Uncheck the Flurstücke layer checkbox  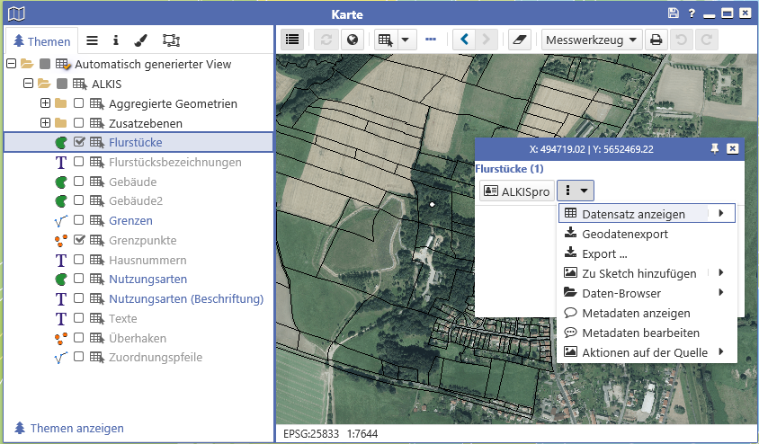pos(79,142)
